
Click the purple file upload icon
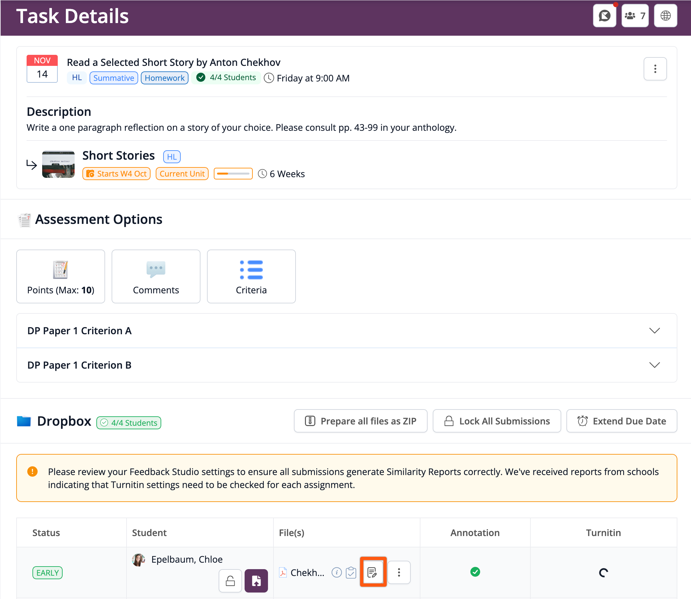[x=256, y=581]
